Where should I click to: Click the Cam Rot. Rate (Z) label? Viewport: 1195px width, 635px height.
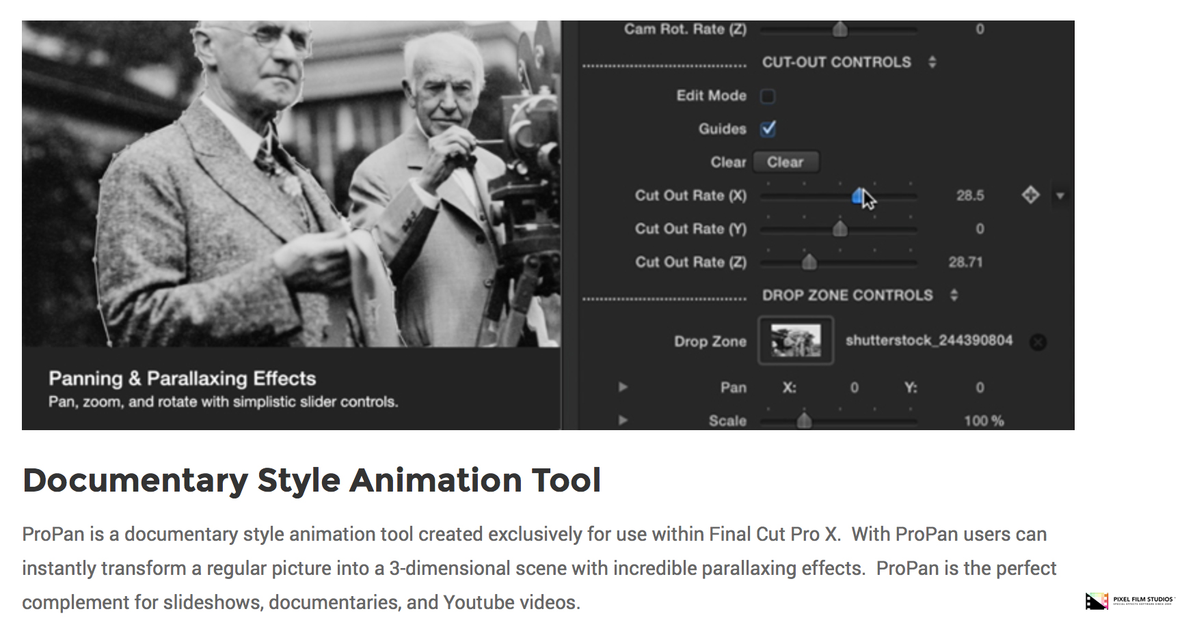click(685, 29)
